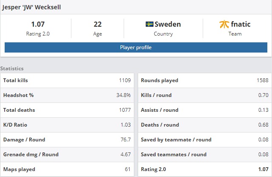Click the fnatic team logo
The image size is (272, 177).
click(224, 24)
